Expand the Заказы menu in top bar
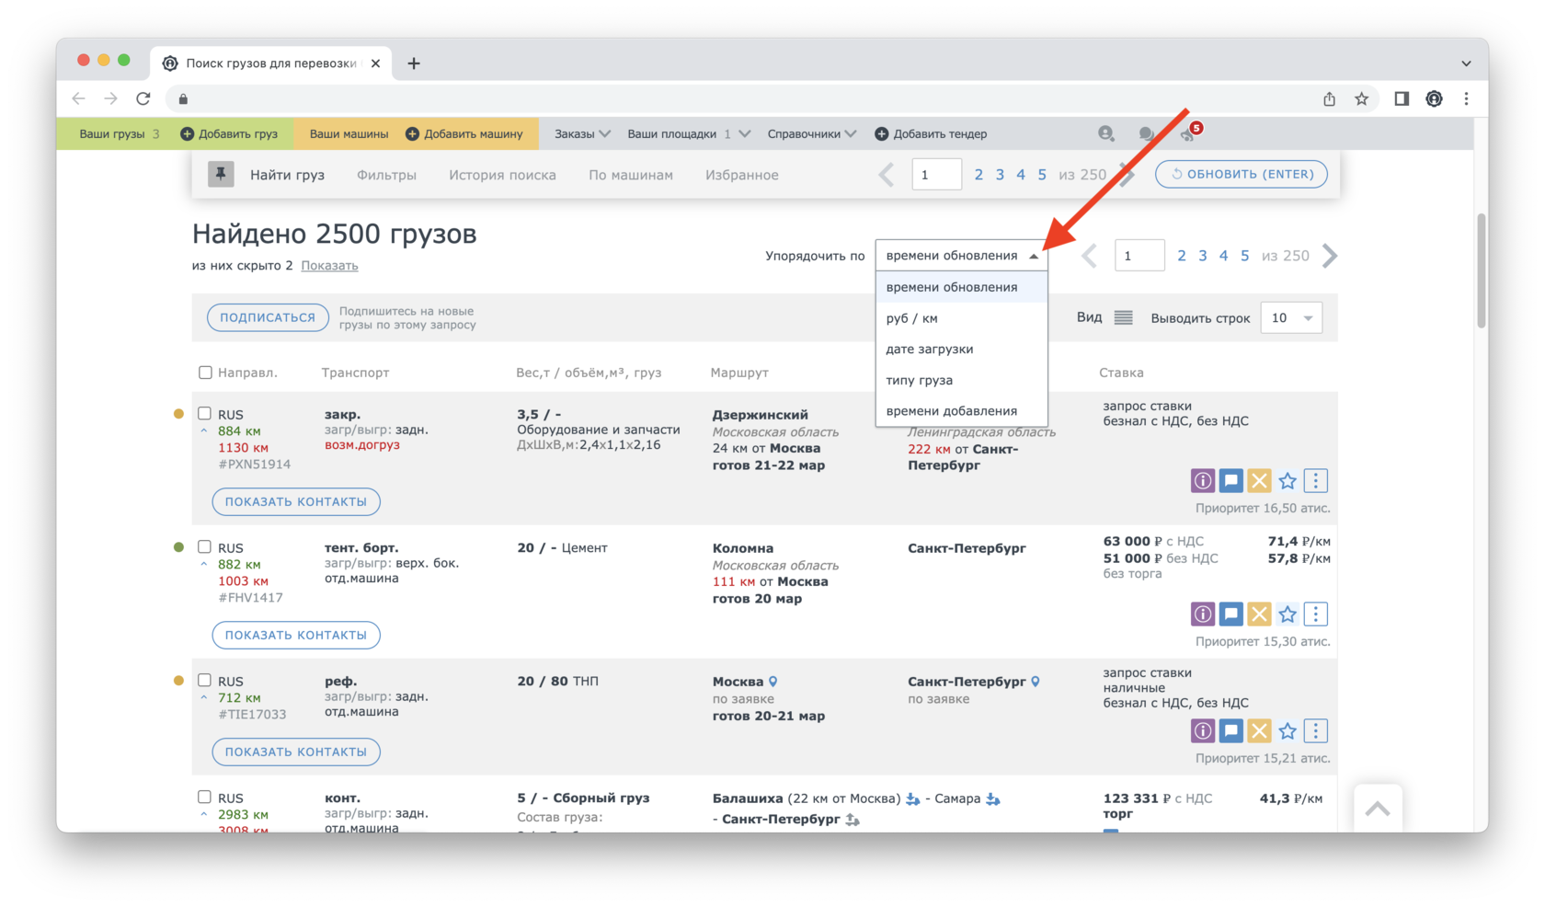This screenshot has height=907, width=1545. click(582, 133)
